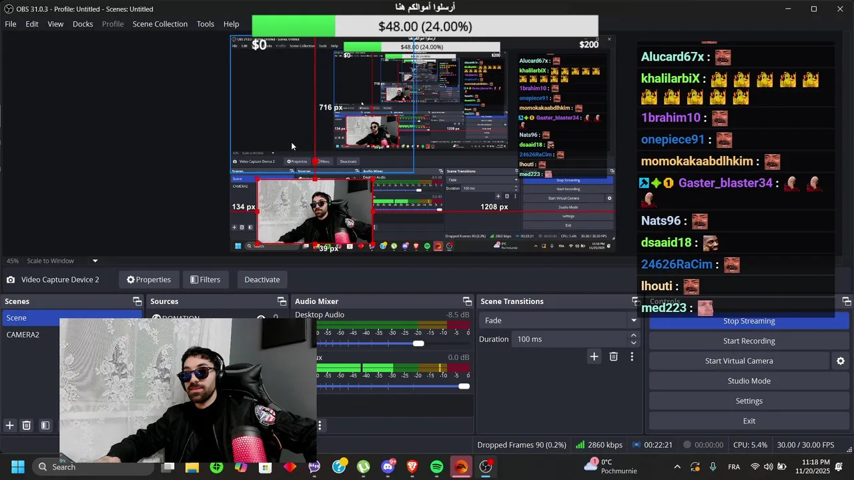Viewport: 854px width, 480px height.
Task: Click Start Virtual Camera
Action: [x=739, y=361]
